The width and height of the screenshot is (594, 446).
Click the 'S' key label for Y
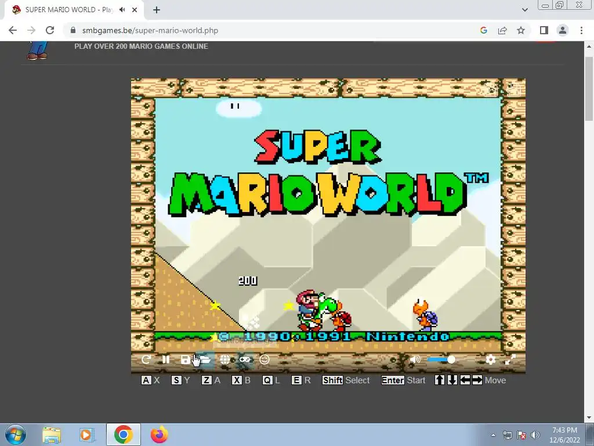176,380
